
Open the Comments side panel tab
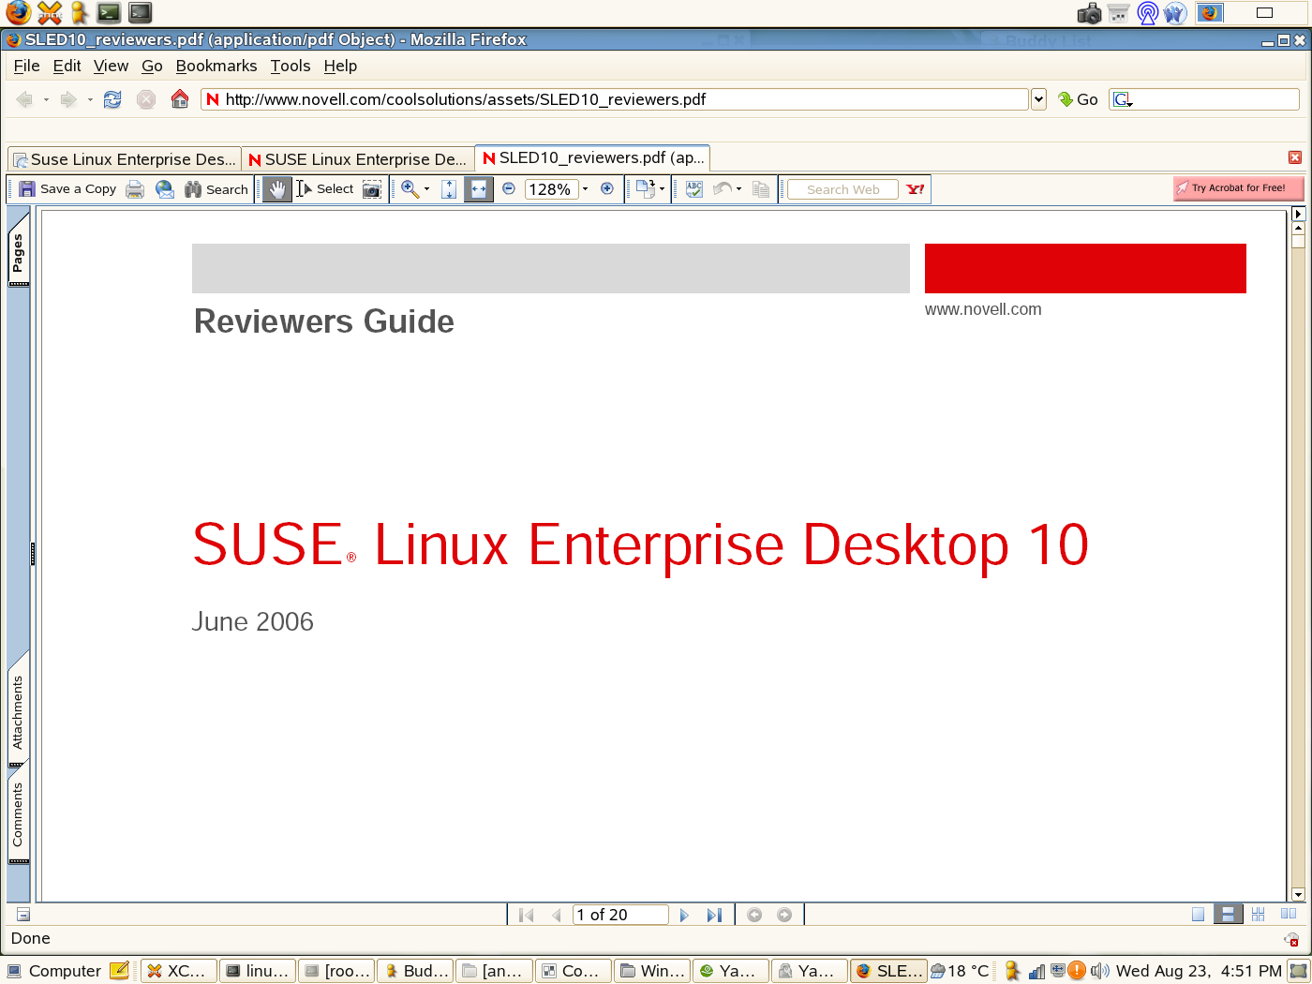coord(18,815)
